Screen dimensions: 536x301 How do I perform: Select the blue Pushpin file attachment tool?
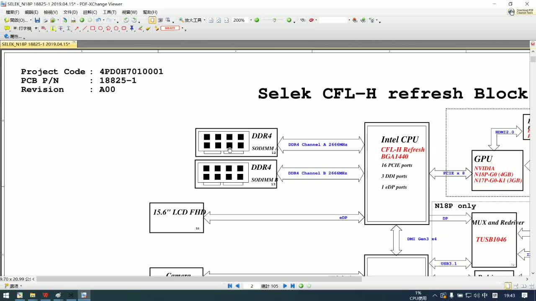coord(132,28)
